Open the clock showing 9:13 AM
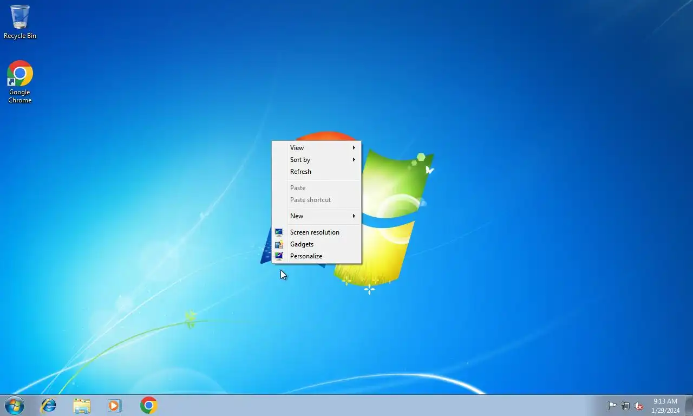693x416 pixels. point(665,406)
